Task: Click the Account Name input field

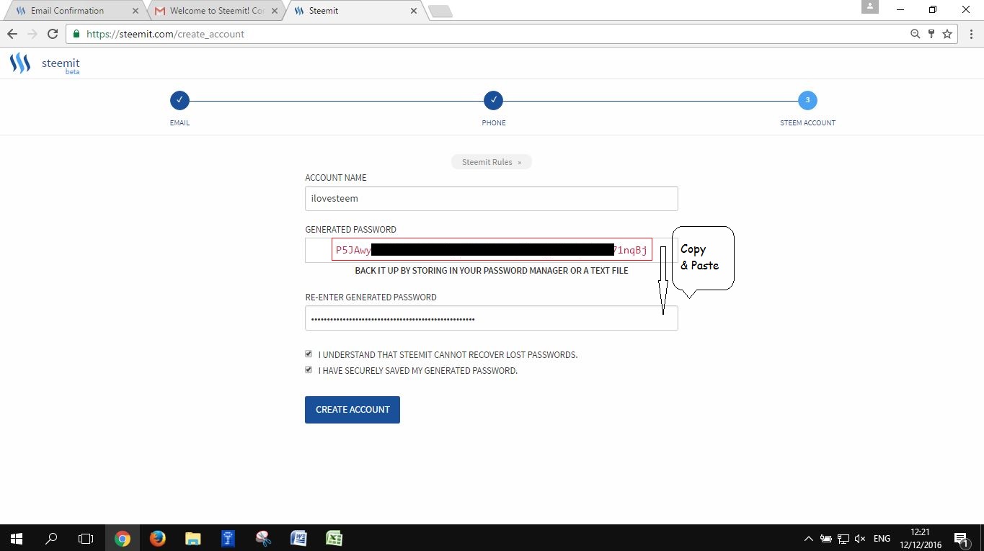Action: pos(492,198)
